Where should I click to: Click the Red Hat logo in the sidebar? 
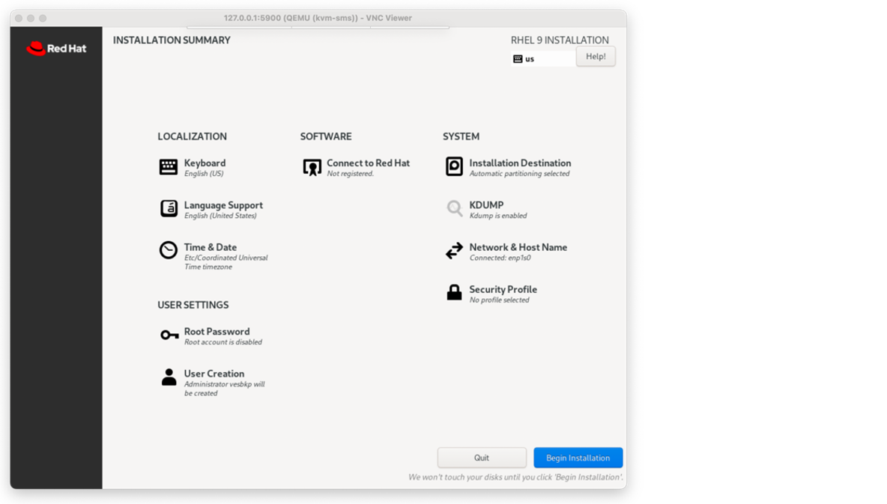[x=56, y=48]
